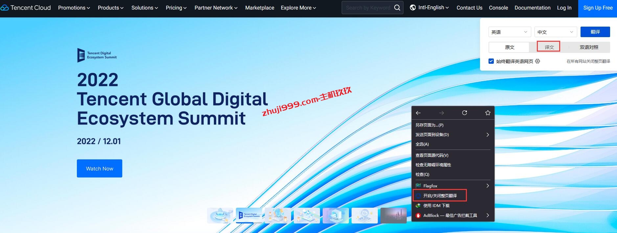Expand Explore More menu
Image resolution: width=617 pixels, height=233 pixels.
[298, 8]
